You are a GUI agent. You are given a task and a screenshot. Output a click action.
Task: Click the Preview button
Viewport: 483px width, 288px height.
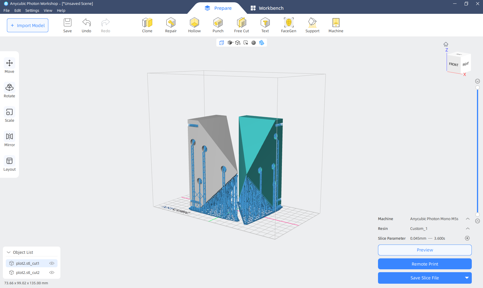click(x=425, y=250)
